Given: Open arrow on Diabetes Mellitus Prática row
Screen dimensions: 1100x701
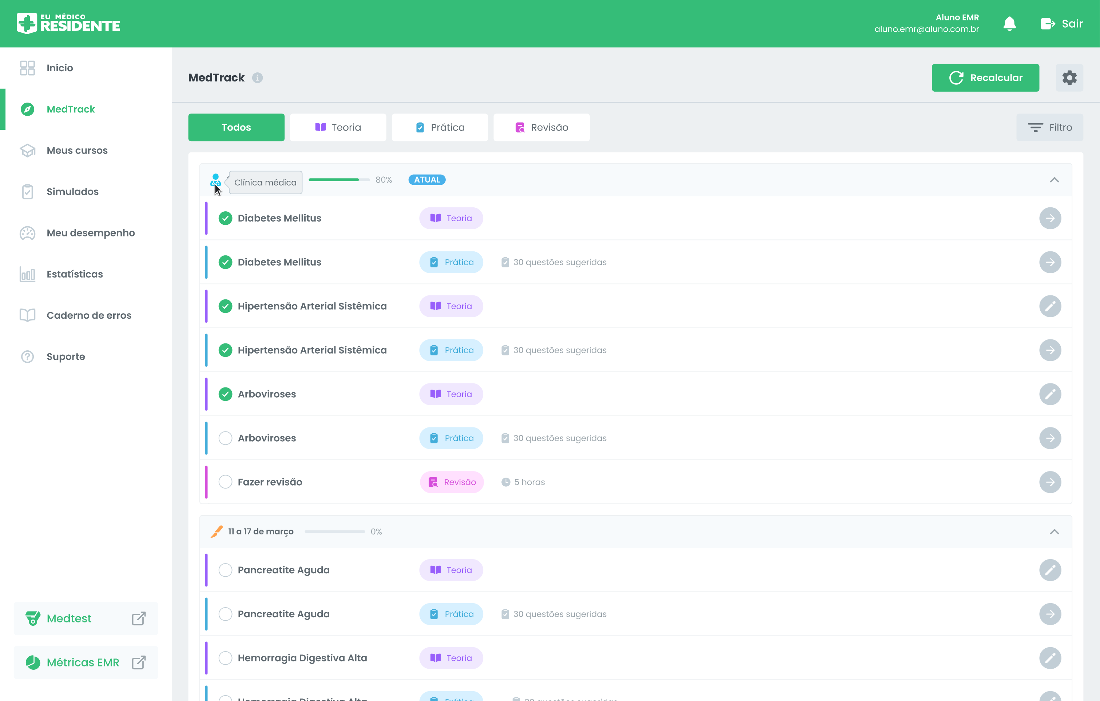Looking at the screenshot, I should 1050,262.
